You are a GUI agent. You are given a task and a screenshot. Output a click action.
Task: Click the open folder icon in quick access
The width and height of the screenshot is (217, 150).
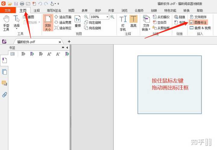[x=10, y=4]
